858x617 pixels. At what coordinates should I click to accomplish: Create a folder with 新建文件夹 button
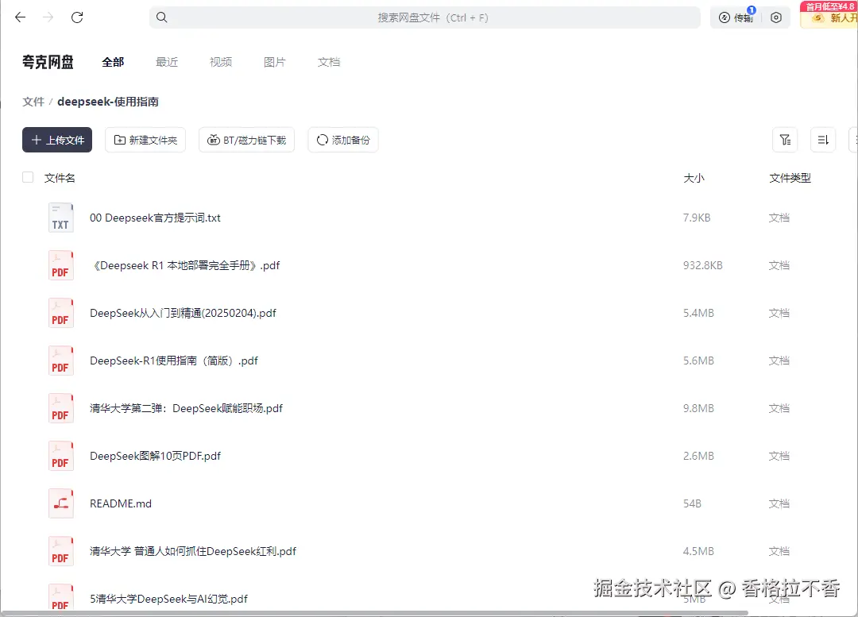point(145,139)
